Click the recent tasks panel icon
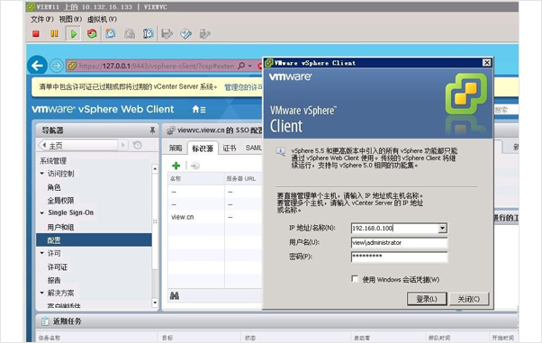 (45, 321)
